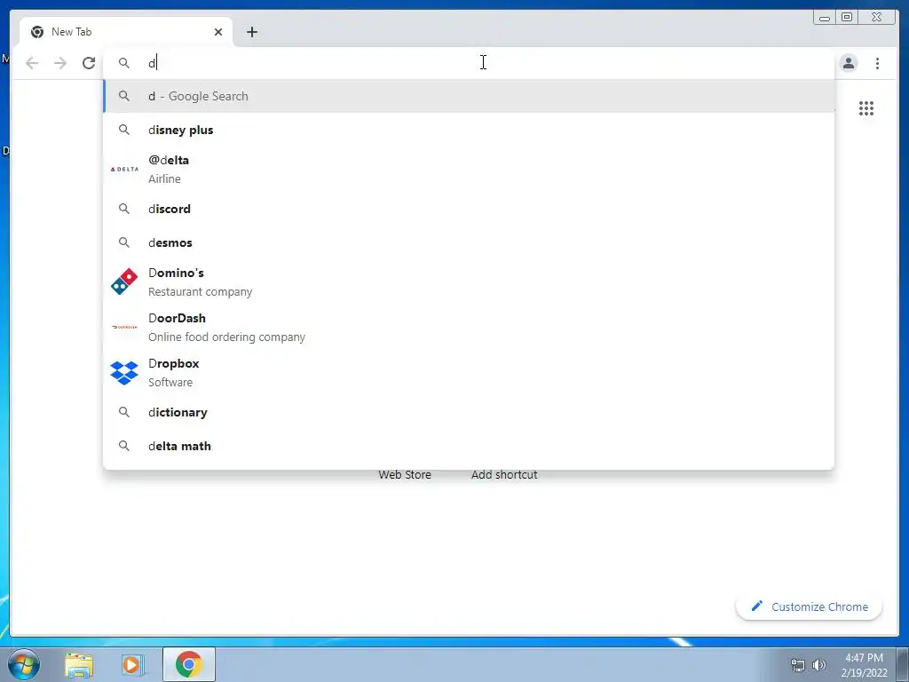Click the browser forward arrow

coord(60,63)
